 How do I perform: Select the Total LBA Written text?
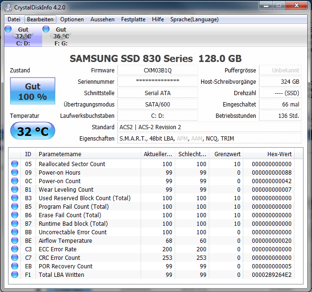pyautogui.click(x=62, y=274)
